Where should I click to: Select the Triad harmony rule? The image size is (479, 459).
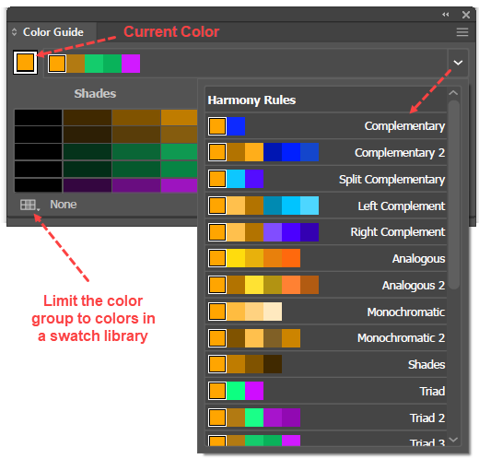tap(326, 391)
